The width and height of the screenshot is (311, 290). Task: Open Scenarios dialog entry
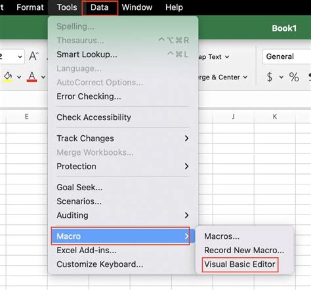coord(123,201)
